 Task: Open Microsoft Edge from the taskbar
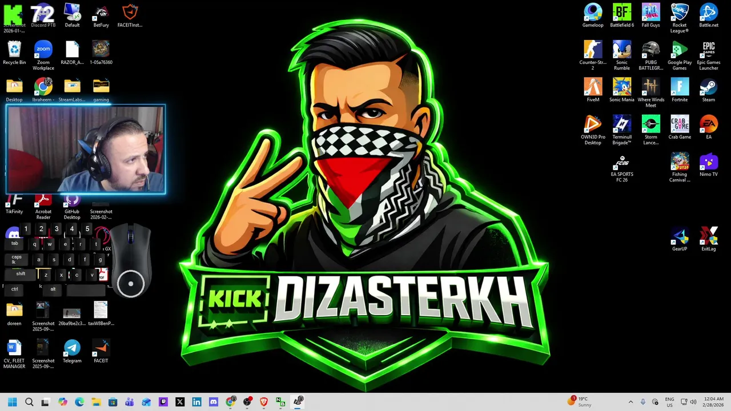[x=79, y=402]
